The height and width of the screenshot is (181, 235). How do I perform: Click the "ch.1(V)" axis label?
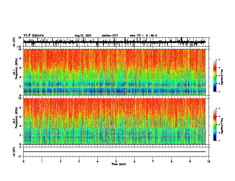pyautogui.click(x=14, y=42)
